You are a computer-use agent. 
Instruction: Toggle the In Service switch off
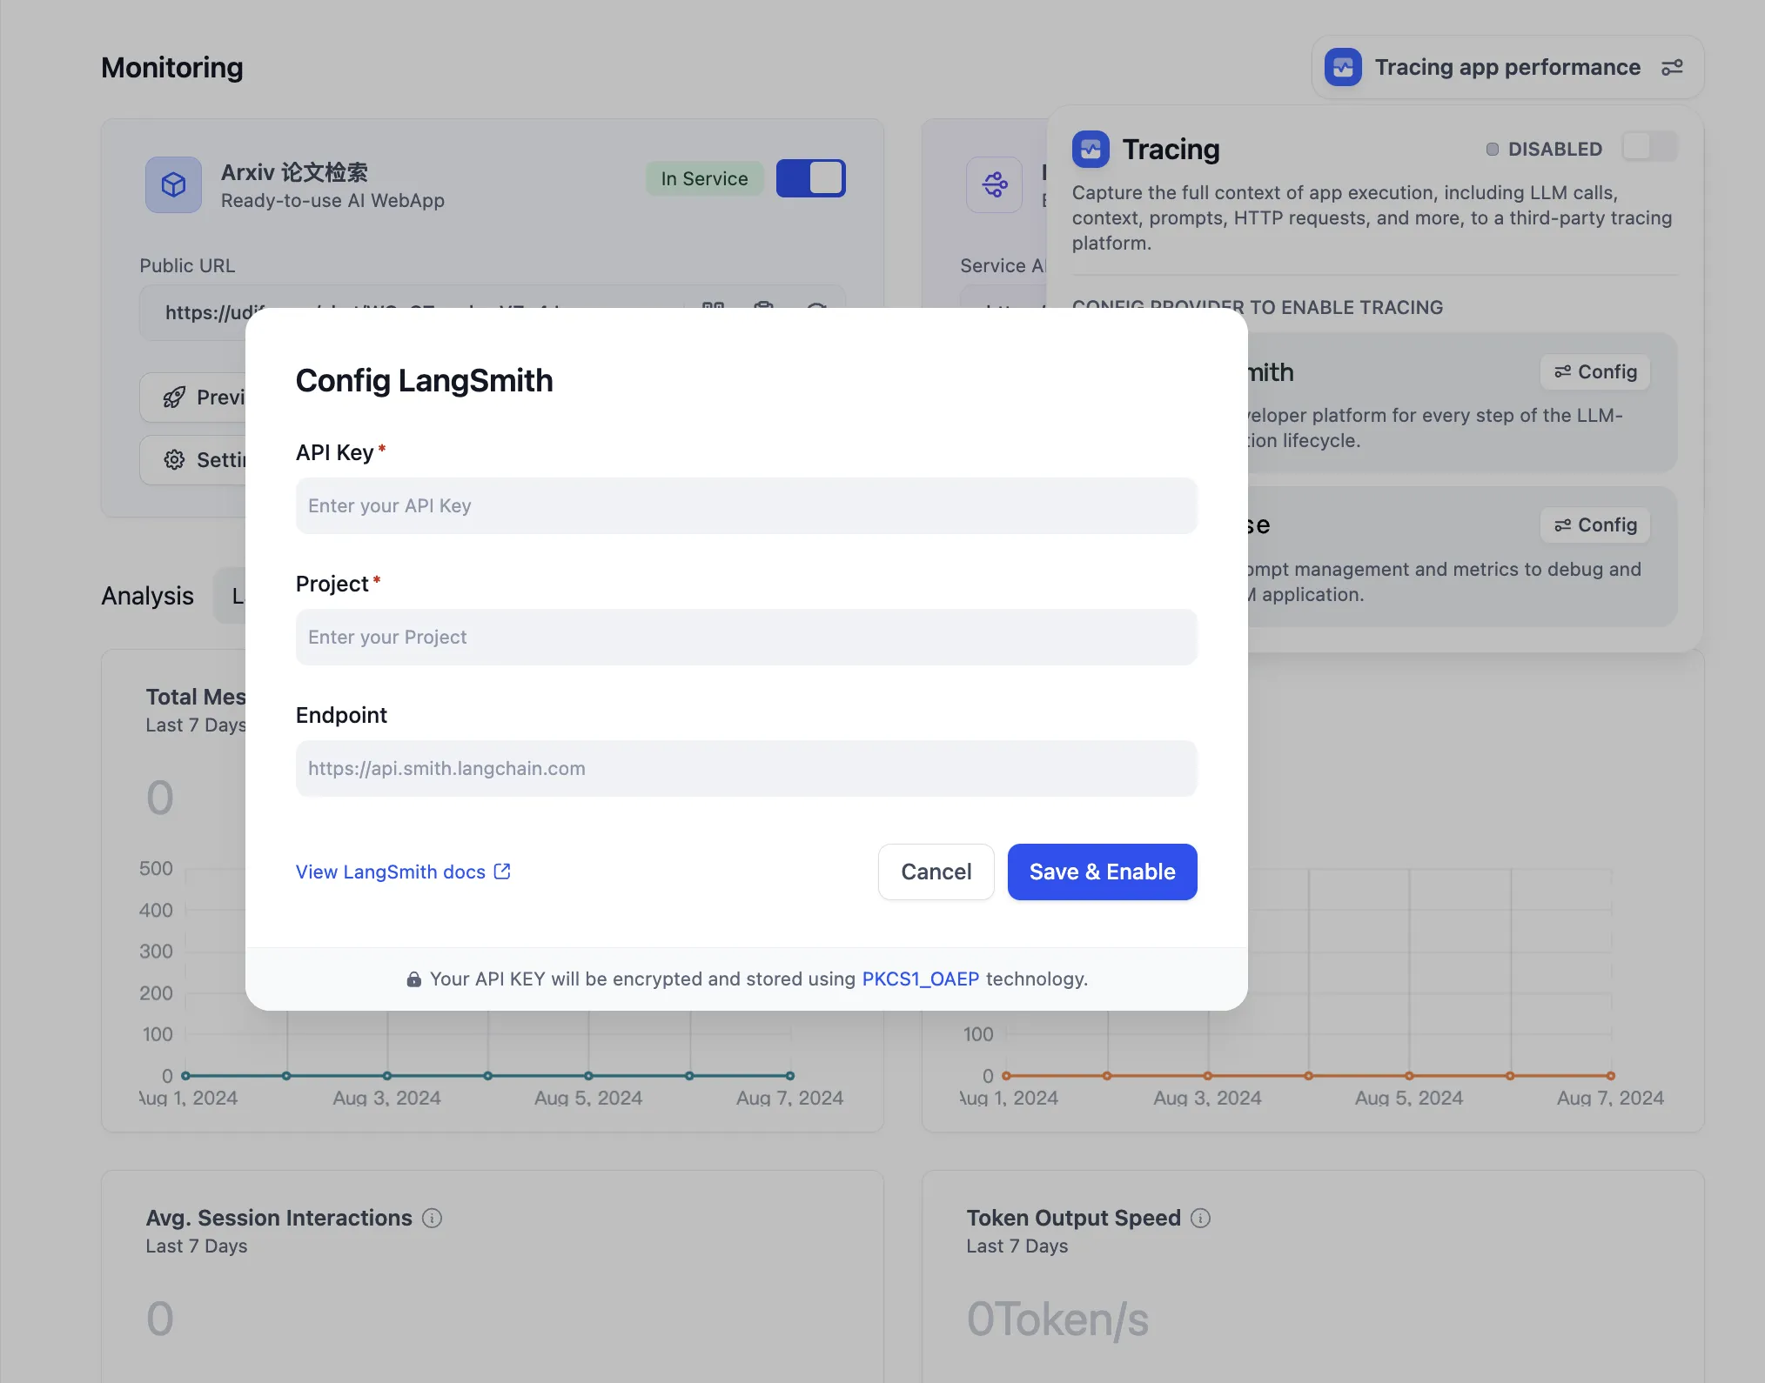tap(810, 178)
